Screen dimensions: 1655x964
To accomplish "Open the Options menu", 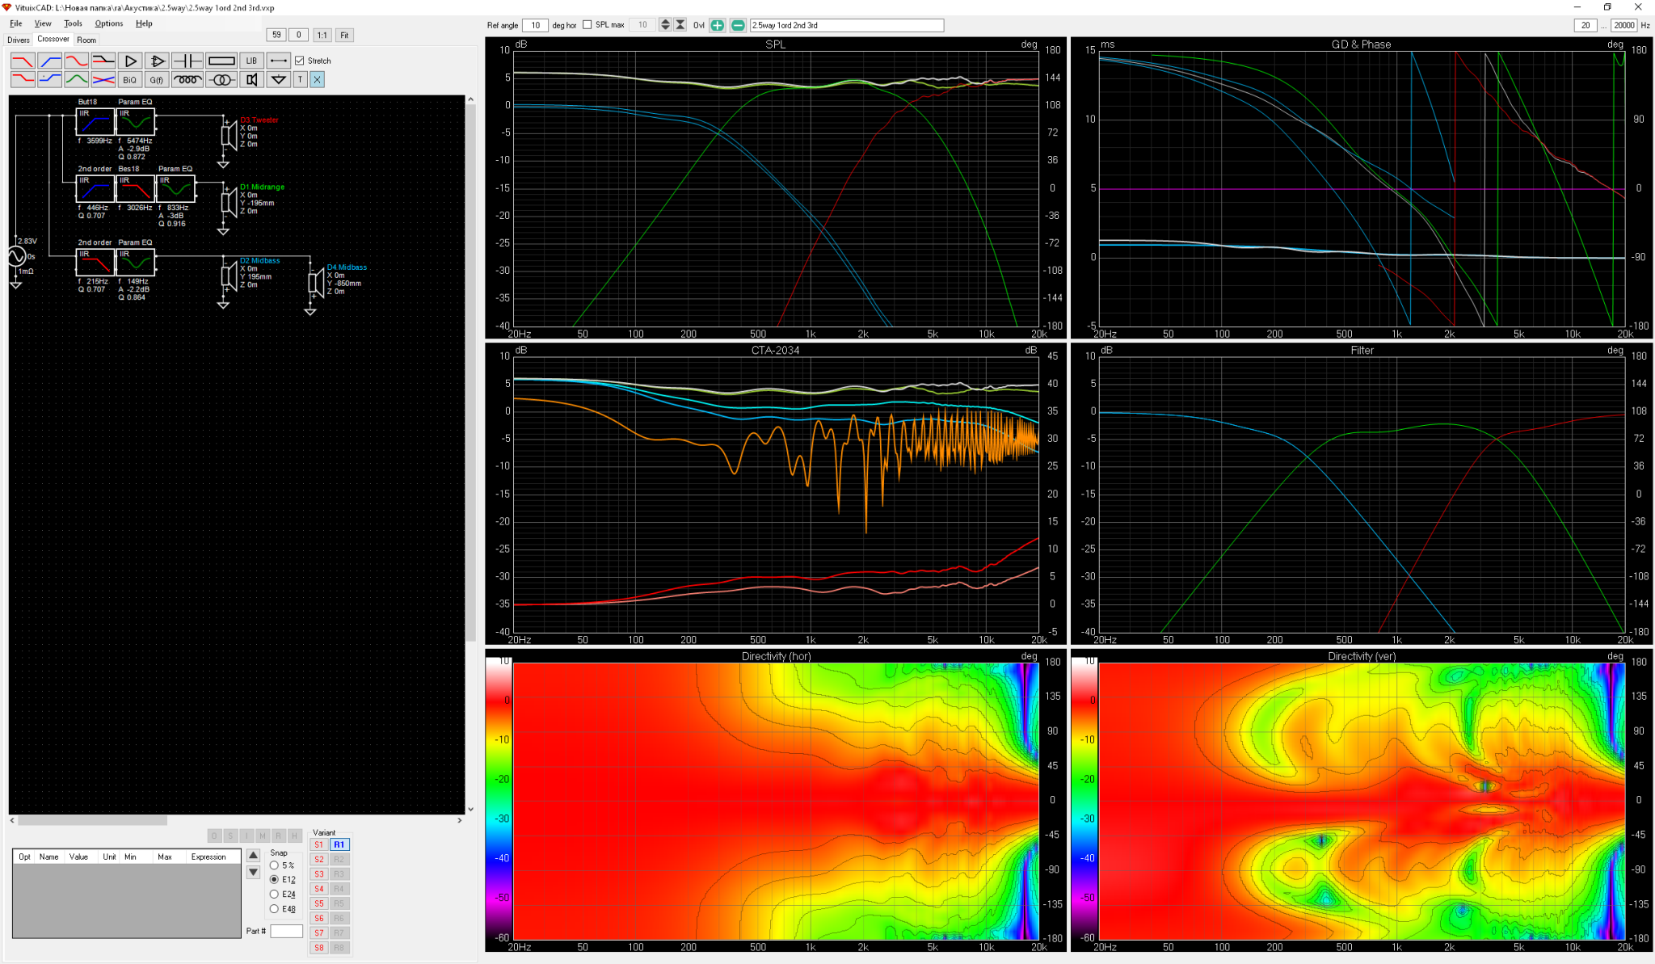I will coord(109,23).
